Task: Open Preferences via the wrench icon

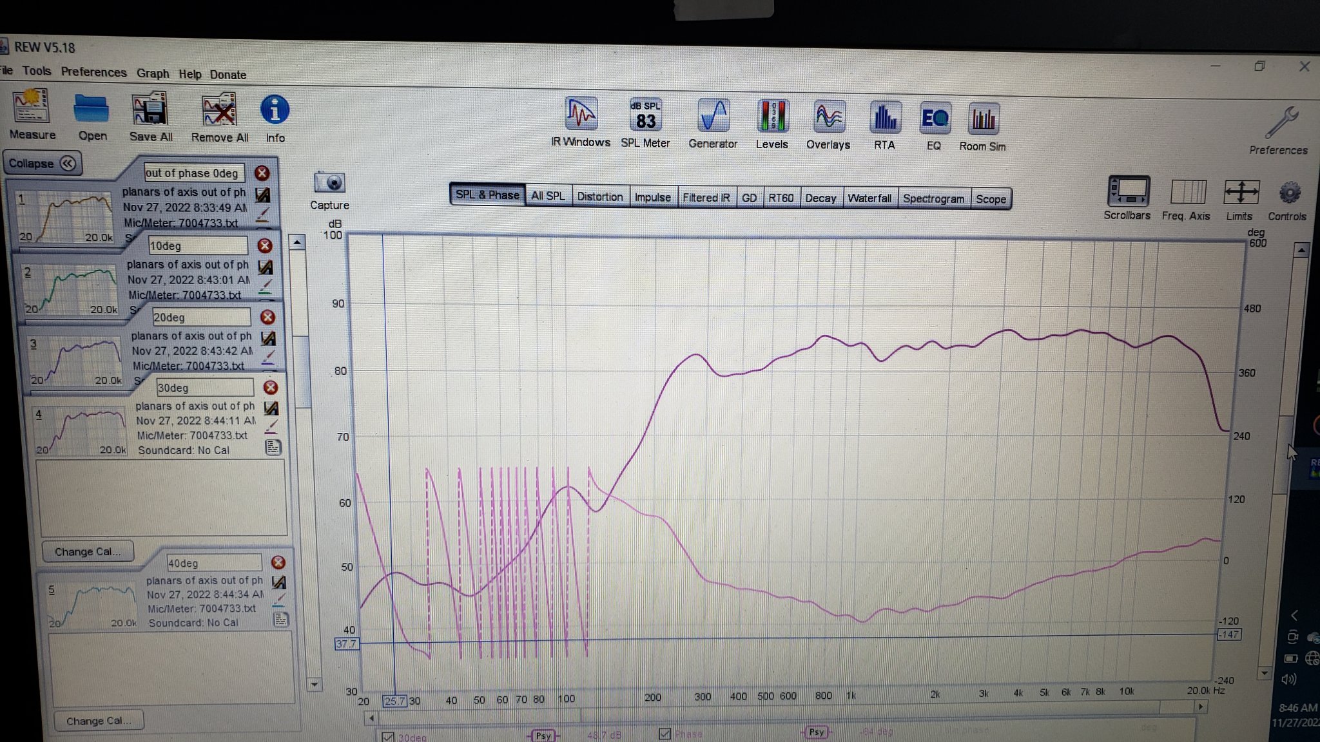Action: [x=1281, y=122]
